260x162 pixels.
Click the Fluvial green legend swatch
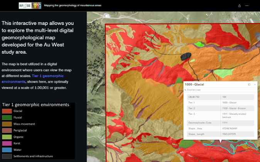[7, 118]
